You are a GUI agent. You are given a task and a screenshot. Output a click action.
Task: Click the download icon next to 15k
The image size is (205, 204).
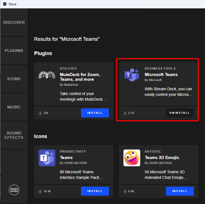pyautogui.click(x=40, y=113)
